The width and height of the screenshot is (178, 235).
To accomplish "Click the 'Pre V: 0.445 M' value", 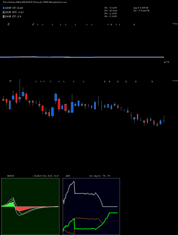I will (141, 11).
